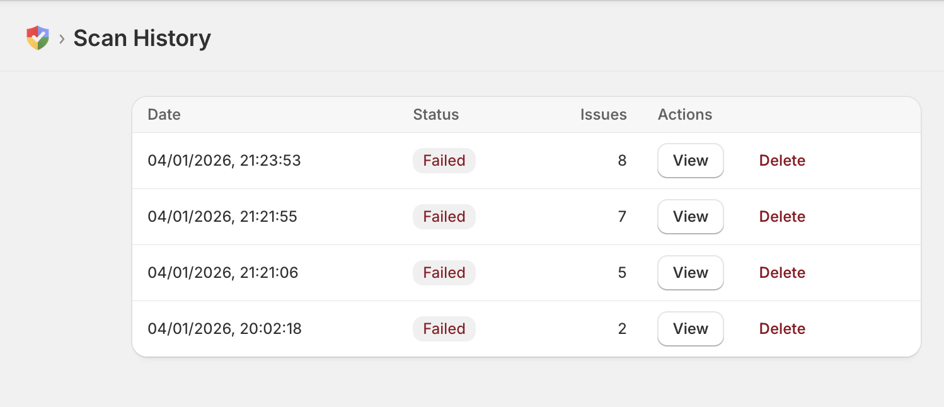Viewport: 944px width, 407px height.
Task: Click the breadcrumb chevron beside the logo
Action: [x=62, y=38]
